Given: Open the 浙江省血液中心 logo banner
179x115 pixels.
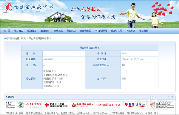Looking at the screenshot, I should pyautogui.click(x=82, y=105).
